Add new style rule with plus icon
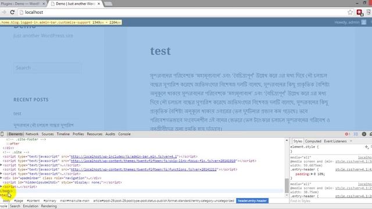372x209 pixels. coord(367,147)
